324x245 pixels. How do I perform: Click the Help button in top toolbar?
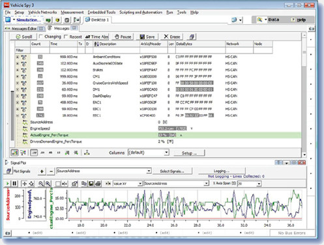[x=299, y=20]
